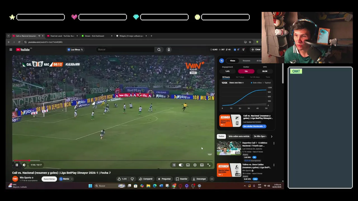Screen dimensions: 358x201
Task: Click the IQ extension icon in player controls
Action: [x=174, y=165]
